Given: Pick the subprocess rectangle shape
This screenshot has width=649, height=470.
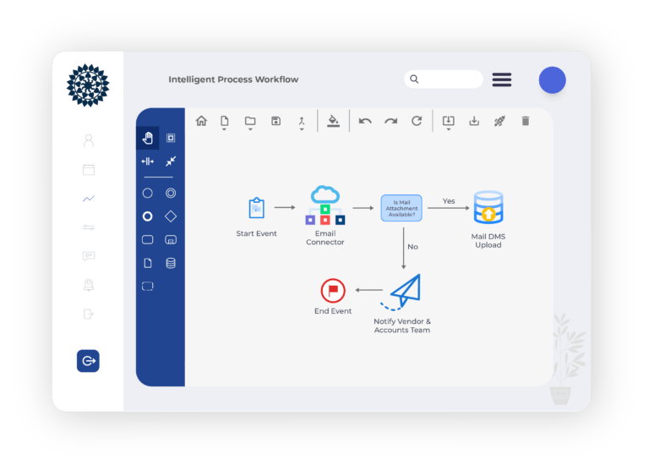Looking at the screenshot, I should 171,239.
